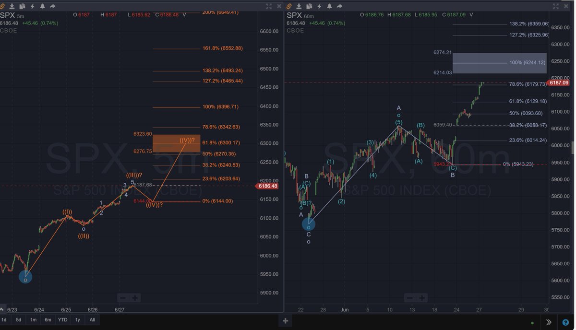The image size is (576, 330).
Task: Select the 5d time range
Action: tap(18, 319)
